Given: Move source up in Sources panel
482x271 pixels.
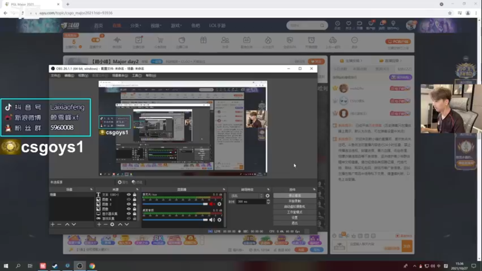Looking at the screenshot, I should coord(120,224).
